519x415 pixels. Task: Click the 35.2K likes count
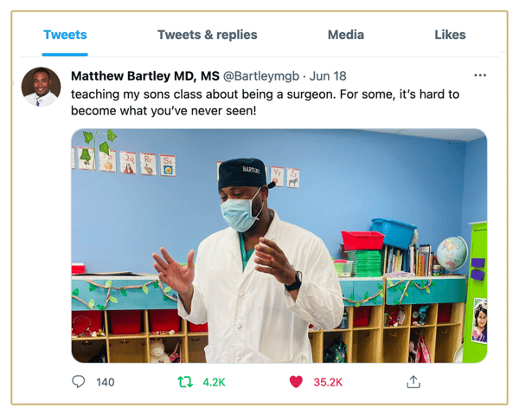[x=328, y=382]
